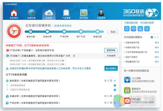
Task: Click the bar chart quick-link icon
Action: [140, 29]
